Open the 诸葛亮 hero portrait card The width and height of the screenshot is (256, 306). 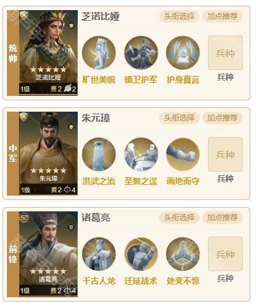click(x=49, y=254)
